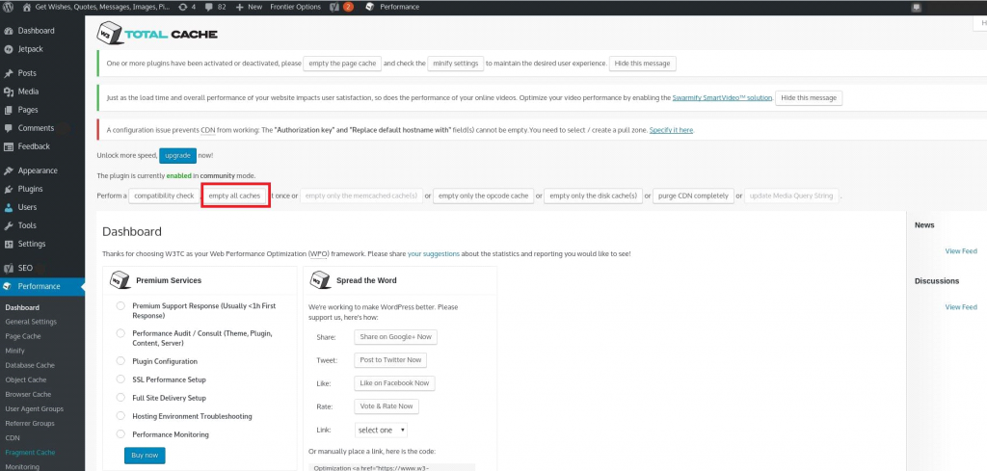The height and width of the screenshot is (471, 987).
Task: Open Frontier Options admin bar menu
Action: coord(294,7)
